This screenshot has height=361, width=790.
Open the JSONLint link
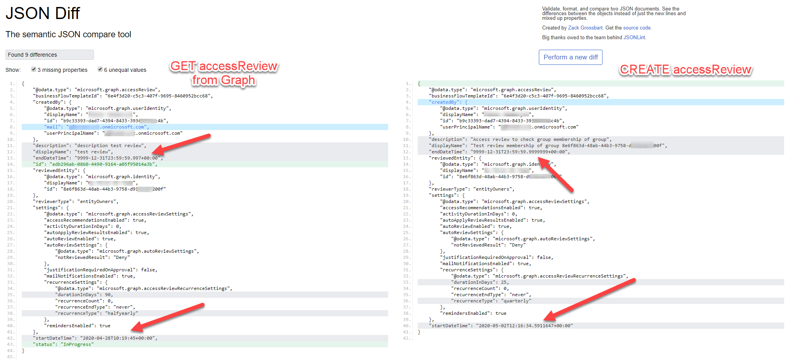point(634,38)
